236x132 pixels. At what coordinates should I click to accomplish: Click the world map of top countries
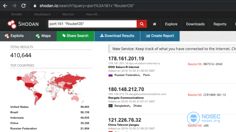coord(51,88)
